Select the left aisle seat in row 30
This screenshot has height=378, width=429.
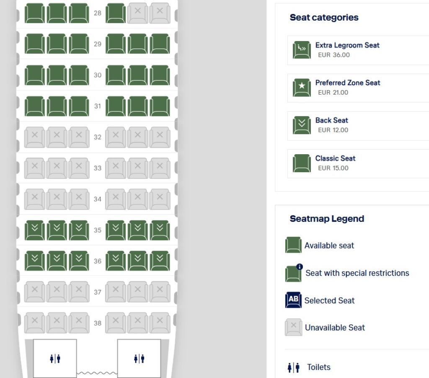pos(79,75)
